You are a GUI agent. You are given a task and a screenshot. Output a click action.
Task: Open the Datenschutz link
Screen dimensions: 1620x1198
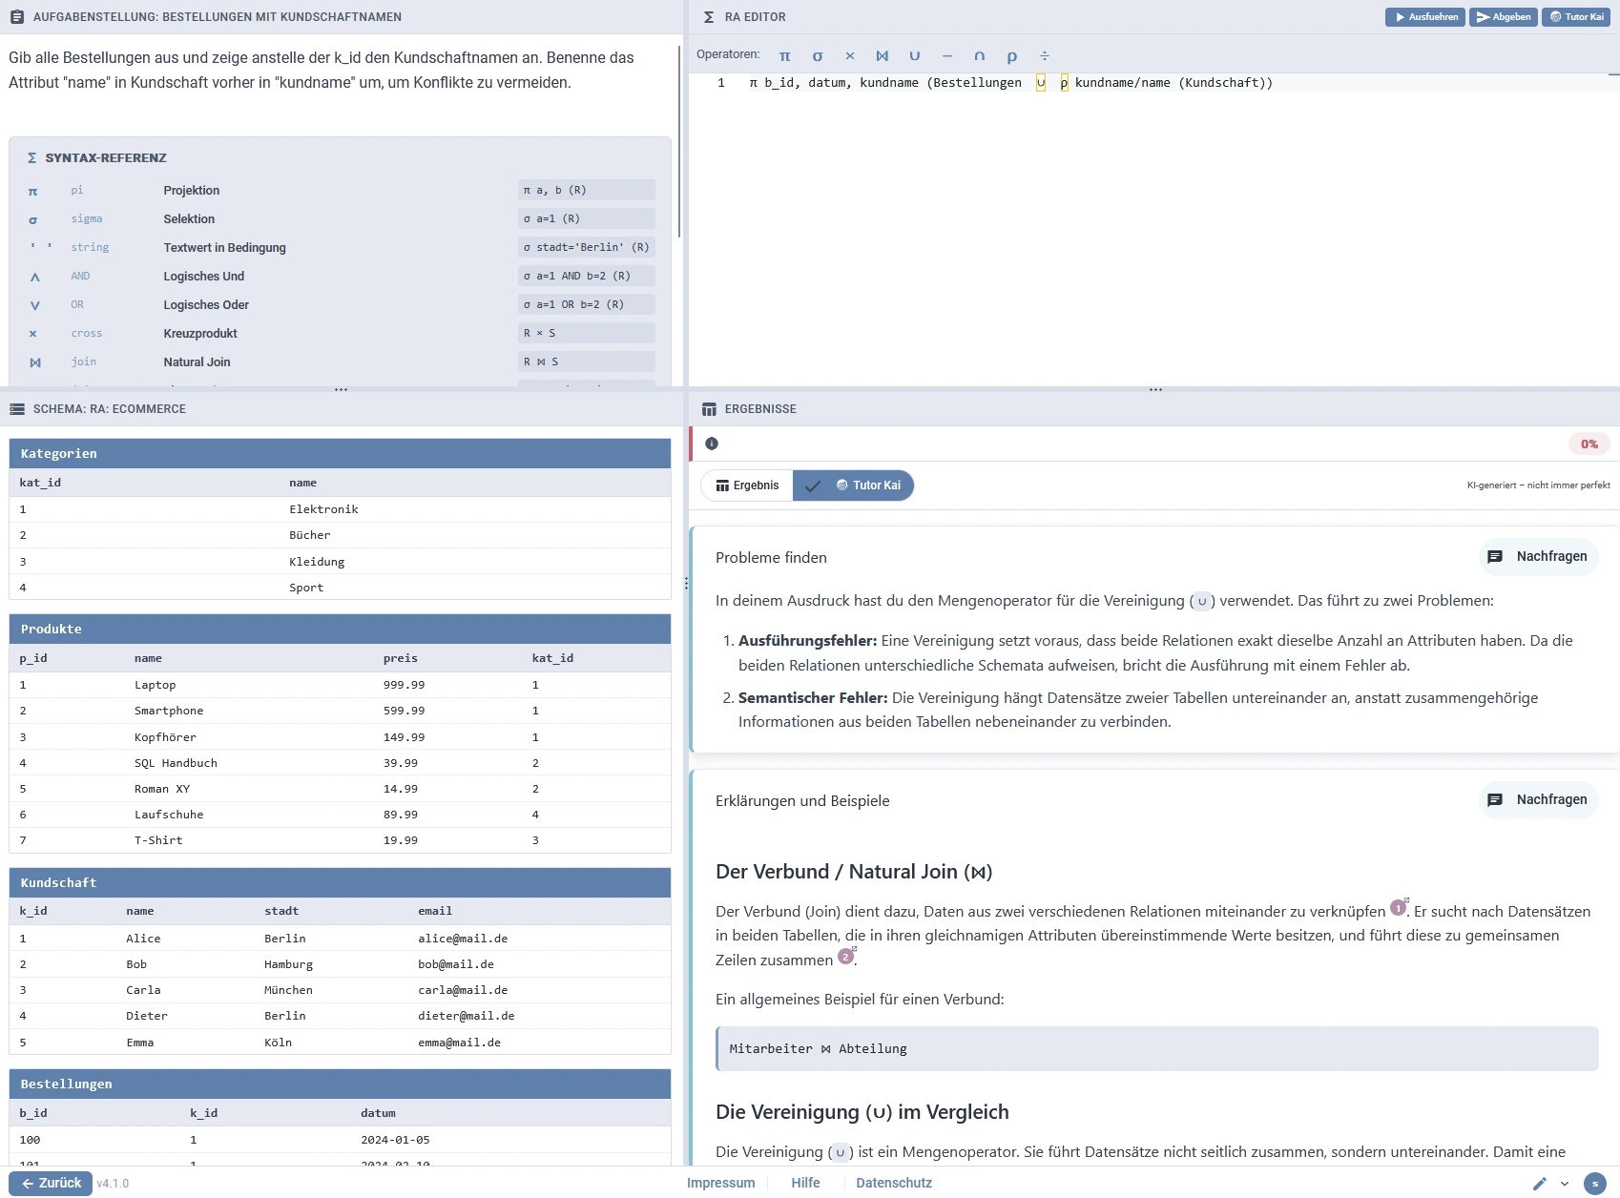point(894,1183)
